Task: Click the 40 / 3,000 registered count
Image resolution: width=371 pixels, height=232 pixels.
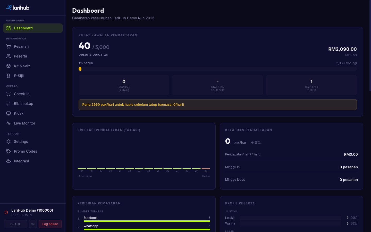Action: (94, 46)
